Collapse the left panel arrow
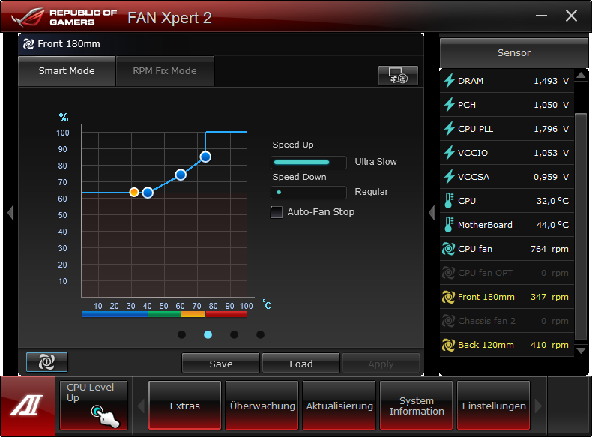 [10, 213]
